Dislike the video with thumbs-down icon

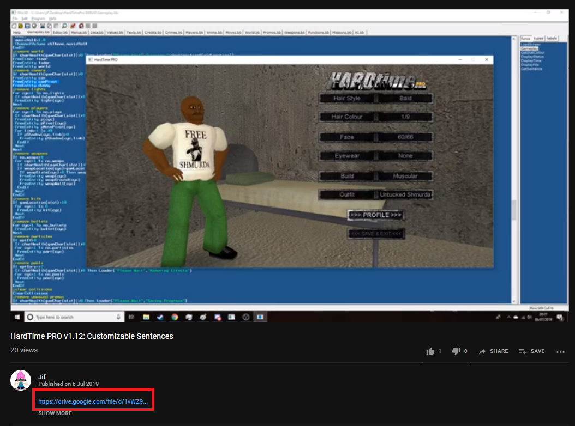point(456,351)
